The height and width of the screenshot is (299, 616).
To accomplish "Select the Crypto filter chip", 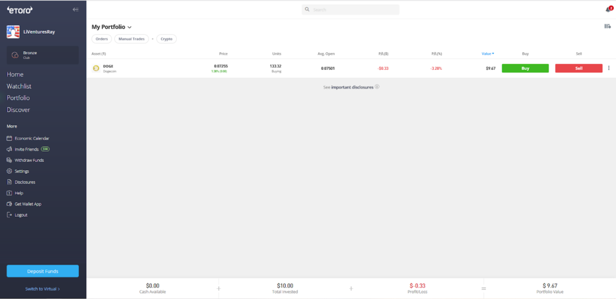I will pos(167,39).
